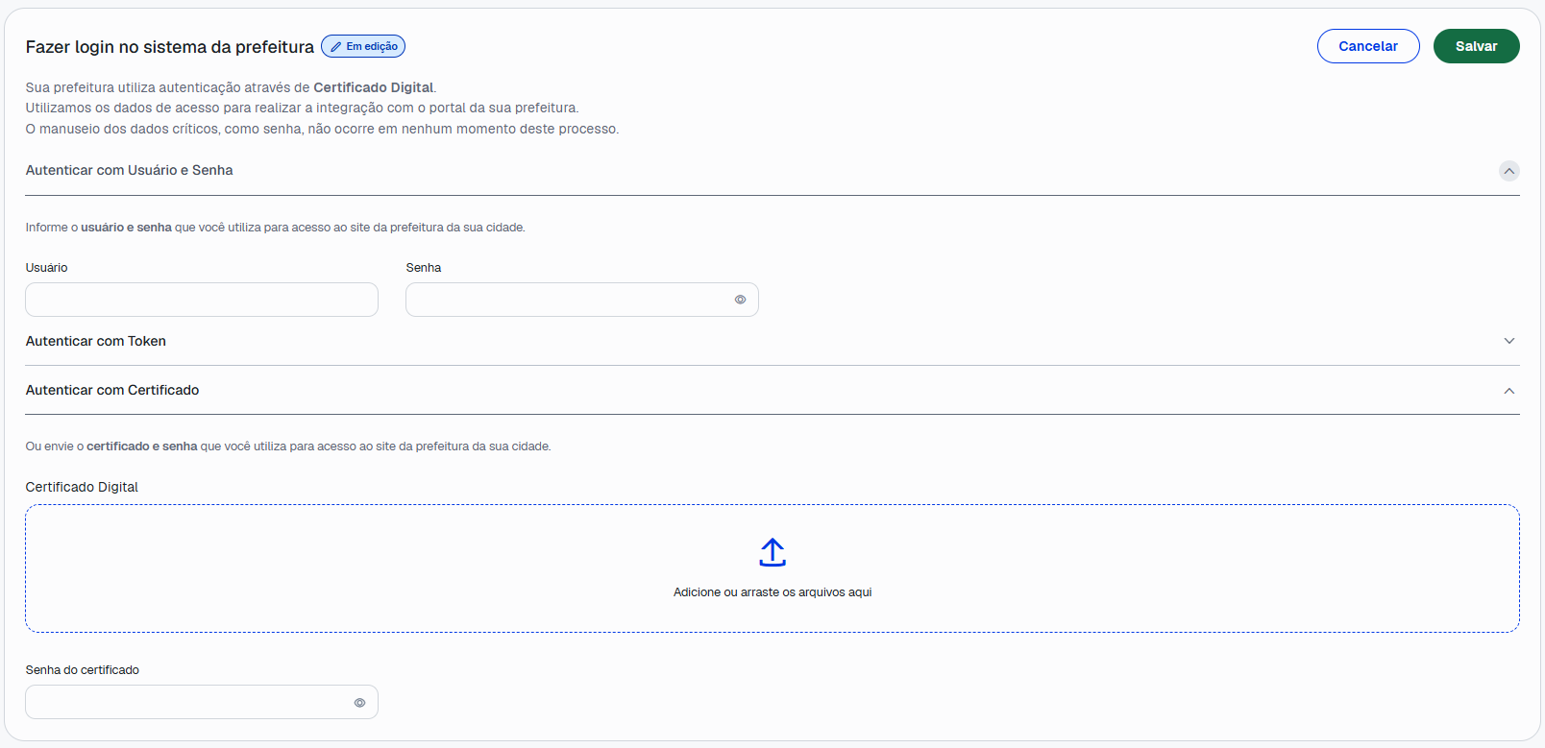Click the Salvar button
This screenshot has width=1545, height=748.
(1476, 46)
